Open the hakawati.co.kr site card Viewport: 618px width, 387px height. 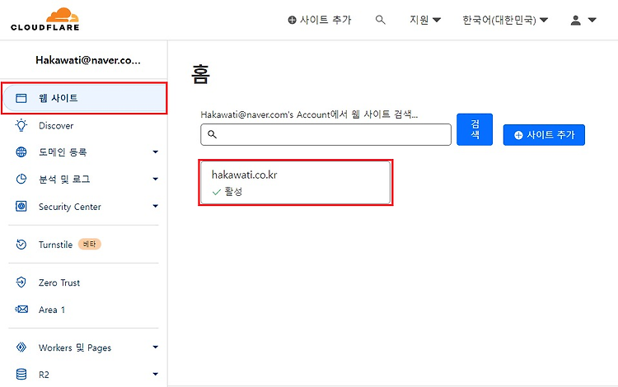296,183
